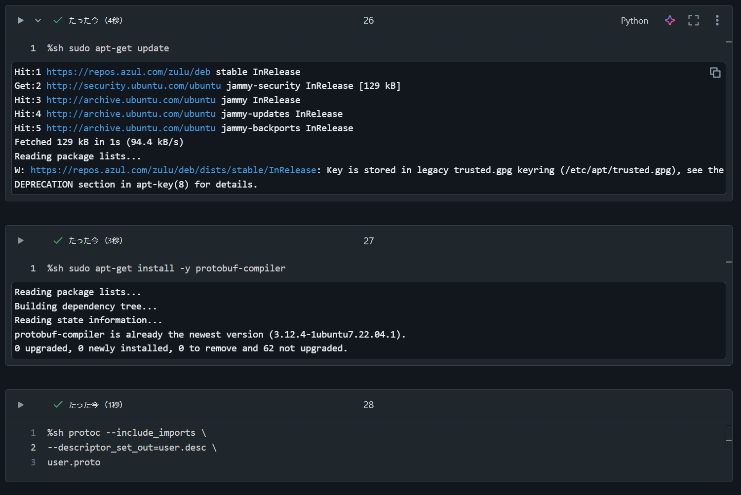Open the archive.ubuntu.com link on Hit:5 jammy-backports
This screenshot has width=741, height=495.
click(131, 128)
